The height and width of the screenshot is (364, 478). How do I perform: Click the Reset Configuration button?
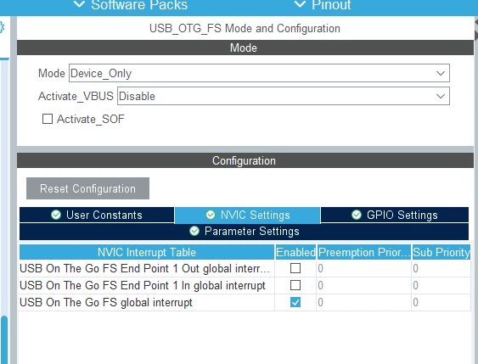(87, 188)
